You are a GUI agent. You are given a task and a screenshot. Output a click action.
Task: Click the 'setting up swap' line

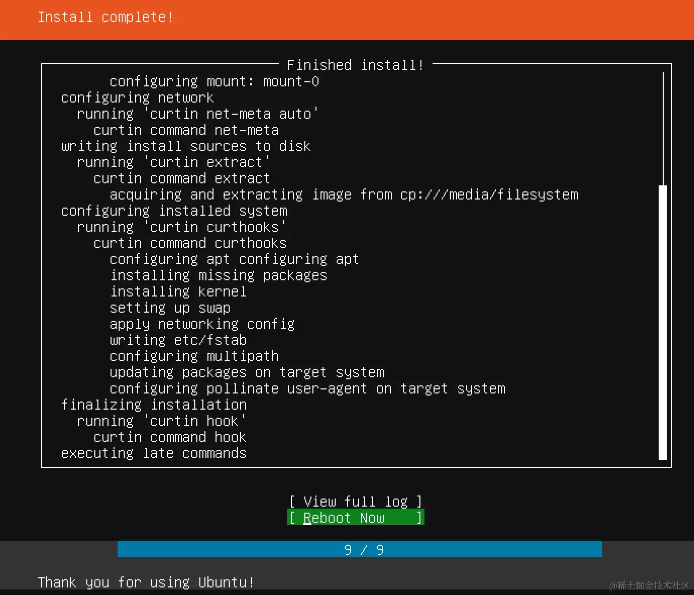[170, 308]
